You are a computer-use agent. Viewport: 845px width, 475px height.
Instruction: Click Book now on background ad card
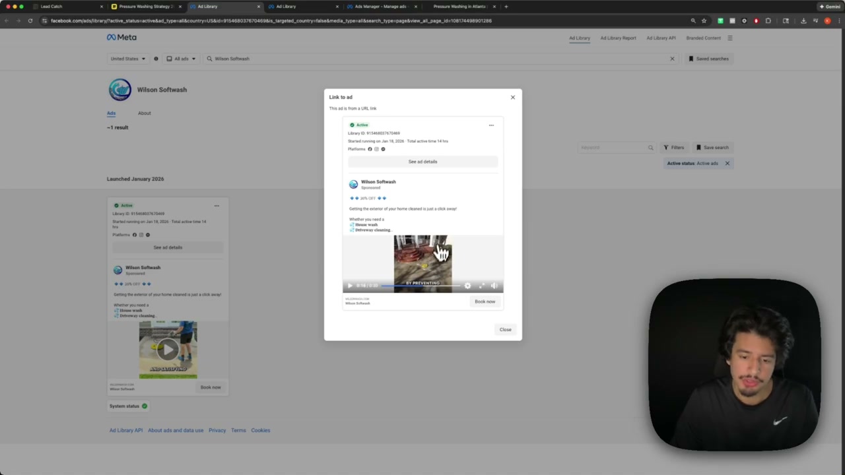211,387
